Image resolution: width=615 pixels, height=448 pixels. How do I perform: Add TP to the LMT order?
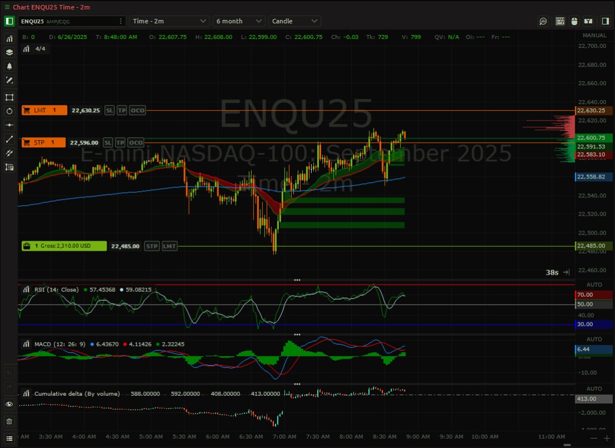(x=122, y=110)
